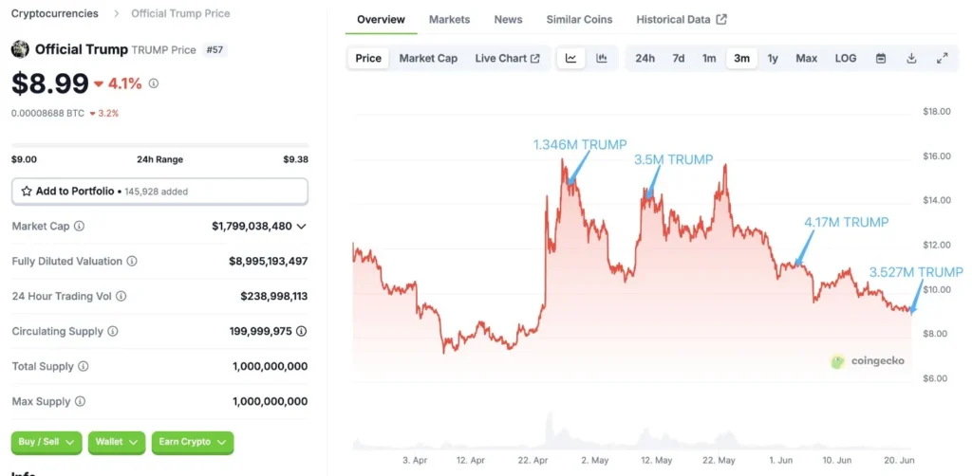Image resolution: width=972 pixels, height=476 pixels.
Task: Click the 24h Range price bar
Action: 159,145
